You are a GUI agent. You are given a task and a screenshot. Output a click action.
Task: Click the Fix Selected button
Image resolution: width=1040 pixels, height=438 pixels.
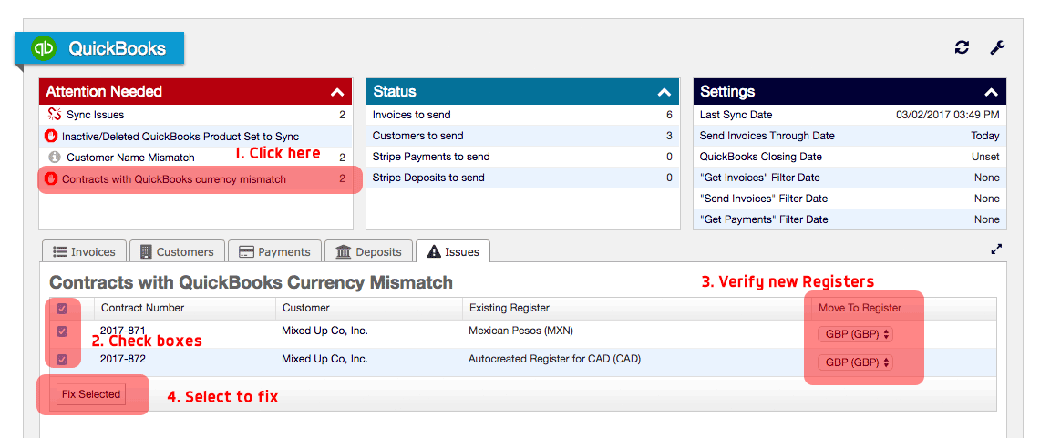[91, 394]
